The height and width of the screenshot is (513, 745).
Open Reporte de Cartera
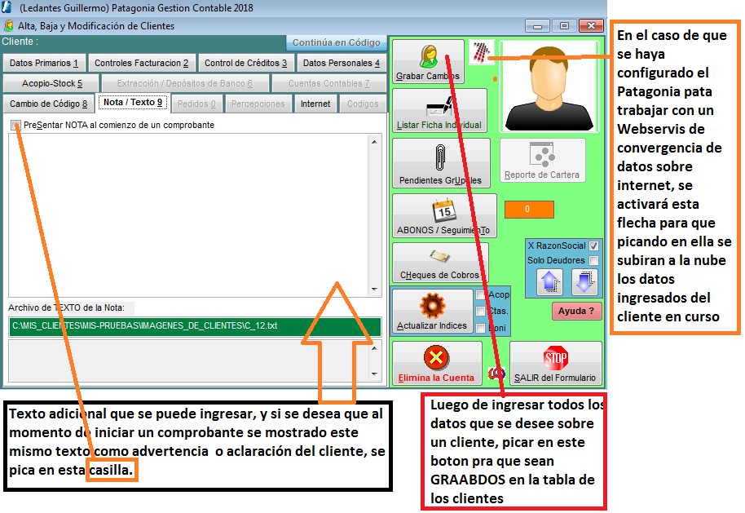click(542, 161)
